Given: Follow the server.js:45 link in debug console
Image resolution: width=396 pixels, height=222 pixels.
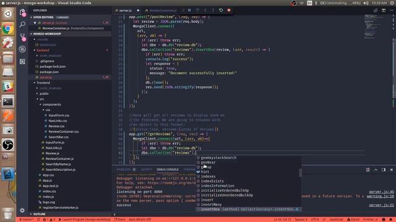Looking at the screenshot, I should point(381,192).
